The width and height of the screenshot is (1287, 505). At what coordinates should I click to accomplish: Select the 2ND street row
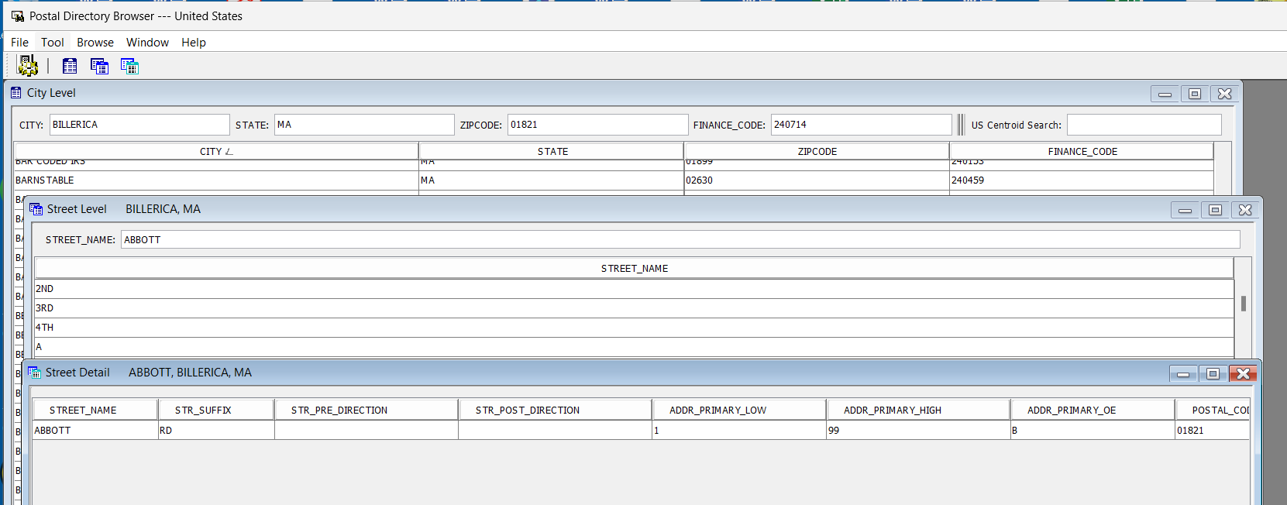pos(634,289)
